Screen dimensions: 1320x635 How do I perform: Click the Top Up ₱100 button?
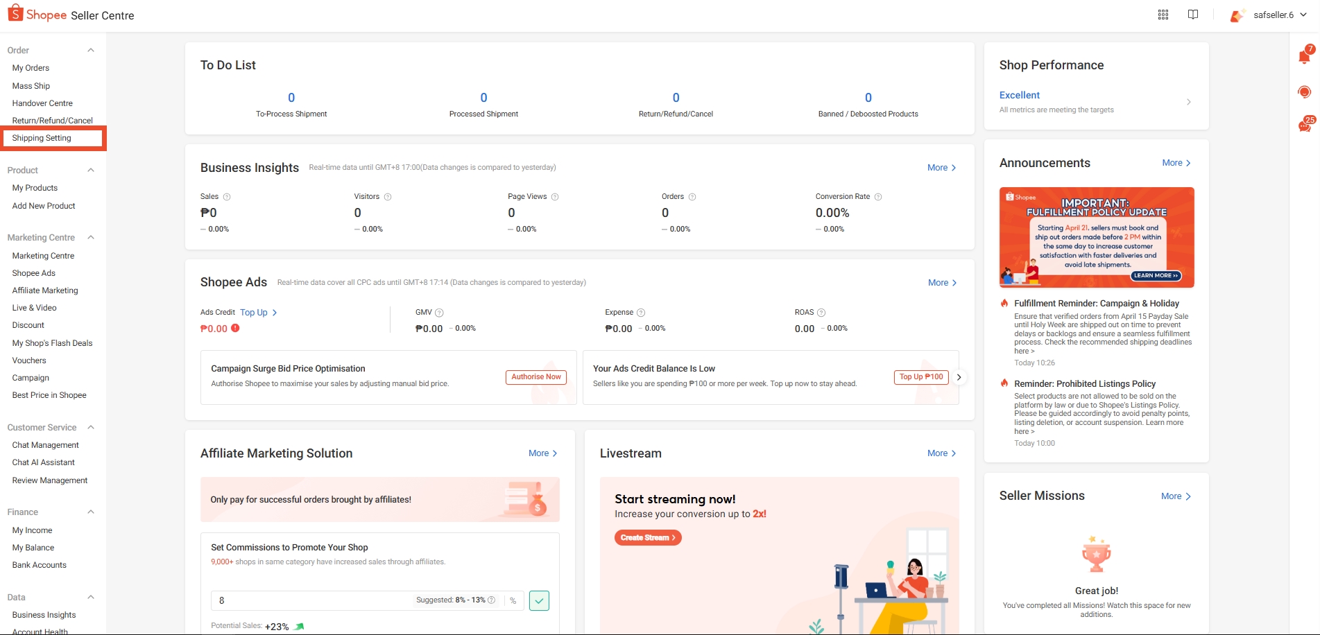(x=921, y=377)
